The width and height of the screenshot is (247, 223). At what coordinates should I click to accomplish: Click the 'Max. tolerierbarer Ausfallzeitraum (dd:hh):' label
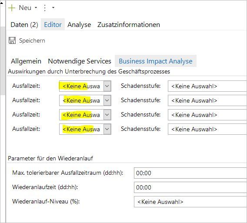(67, 173)
